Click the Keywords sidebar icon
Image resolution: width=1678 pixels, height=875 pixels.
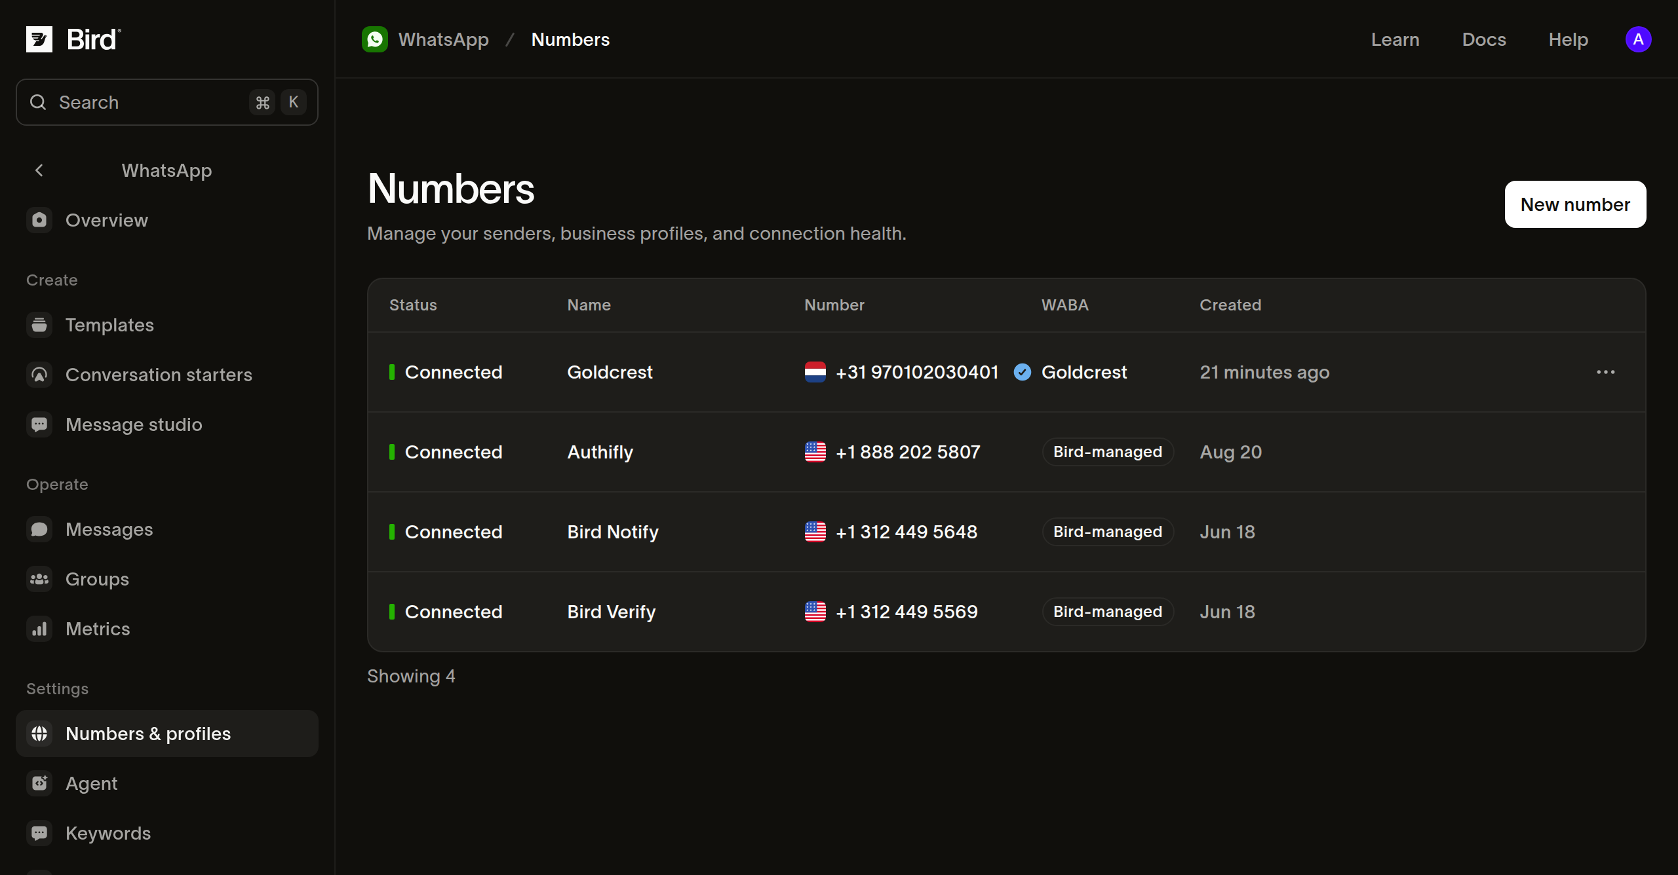pyautogui.click(x=39, y=833)
